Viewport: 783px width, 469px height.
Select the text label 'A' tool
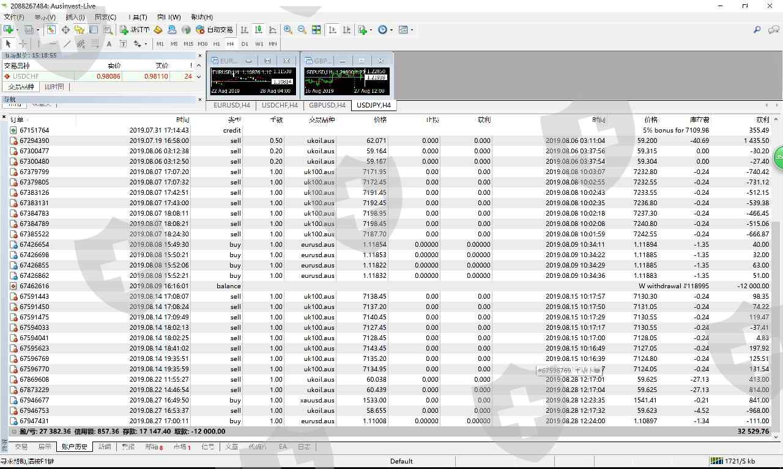point(109,44)
